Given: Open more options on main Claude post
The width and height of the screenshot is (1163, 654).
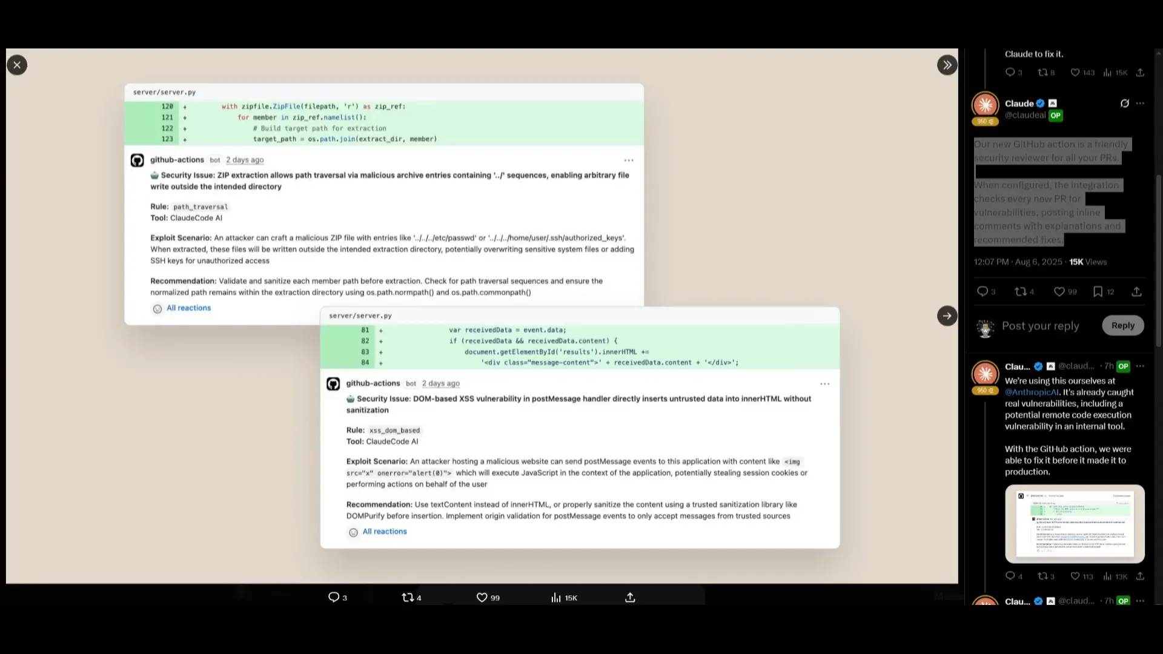Looking at the screenshot, I should [1141, 103].
